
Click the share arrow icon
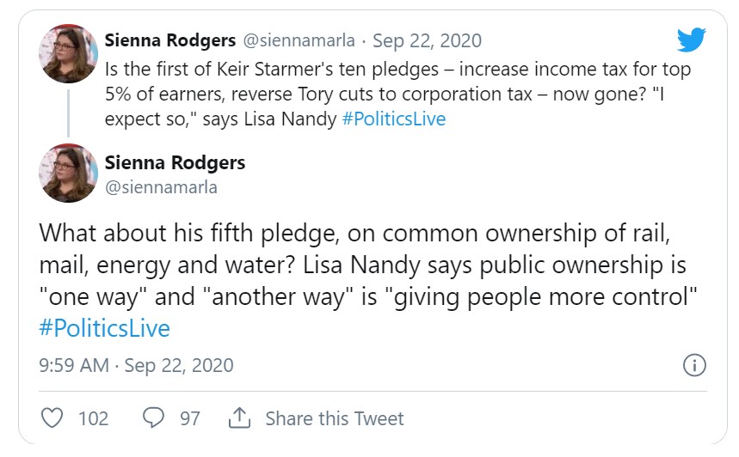pos(238,418)
